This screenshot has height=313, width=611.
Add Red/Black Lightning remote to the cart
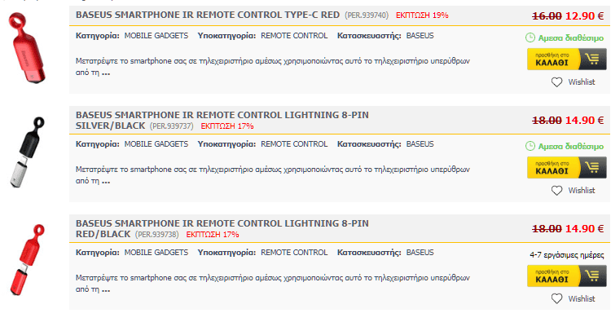click(x=566, y=276)
